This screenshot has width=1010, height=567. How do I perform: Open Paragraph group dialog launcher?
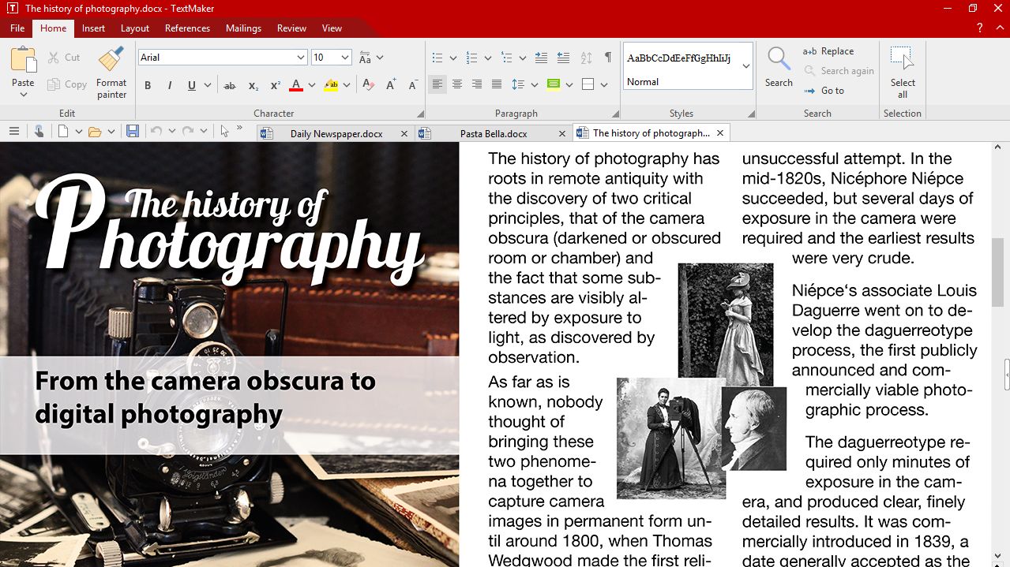pyautogui.click(x=615, y=114)
